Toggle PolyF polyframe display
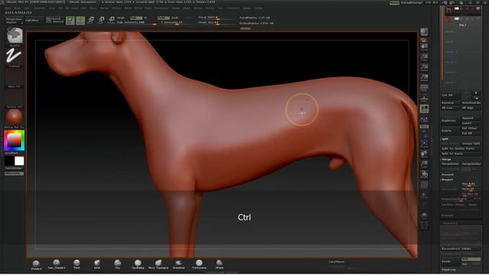 click(424, 185)
